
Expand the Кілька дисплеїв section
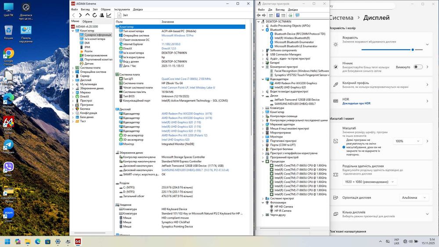coord(427,214)
